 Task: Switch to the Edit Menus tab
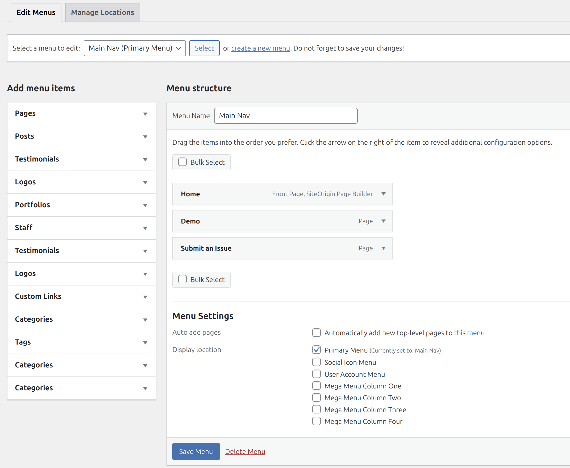click(36, 13)
